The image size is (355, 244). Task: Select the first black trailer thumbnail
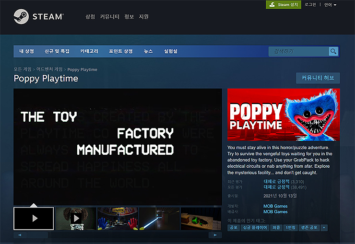[x=34, y=219]
